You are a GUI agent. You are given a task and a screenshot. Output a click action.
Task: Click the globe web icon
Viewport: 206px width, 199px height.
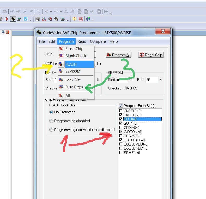(88, 19)
